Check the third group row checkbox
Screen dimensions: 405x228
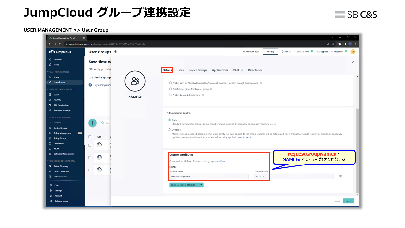tap(90, 170)
